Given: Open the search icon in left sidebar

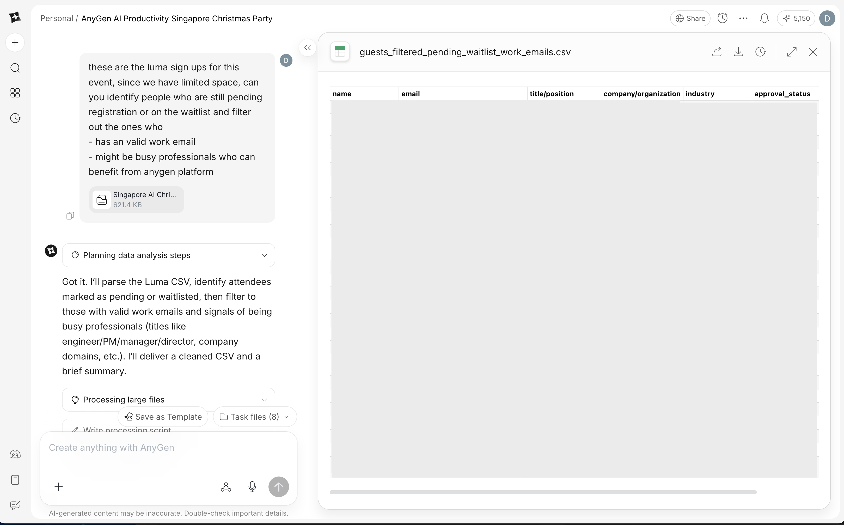Looking at the screenshot, I should (15, 68).
